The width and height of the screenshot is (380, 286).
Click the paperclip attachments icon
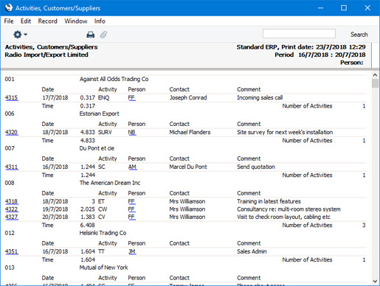[x=103, y=35]
